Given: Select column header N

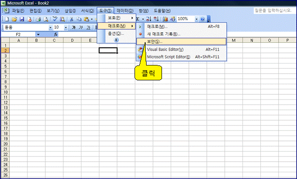Looking at the screenshot, I should tap(252, 40).
